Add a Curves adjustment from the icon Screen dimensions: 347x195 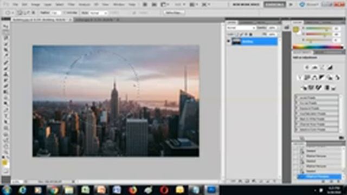[x=322, y=67]
